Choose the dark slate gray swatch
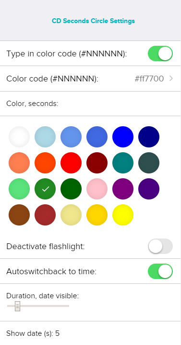This screenshot has height=345, width=181. pyautogui.click(x=149, y=163)
